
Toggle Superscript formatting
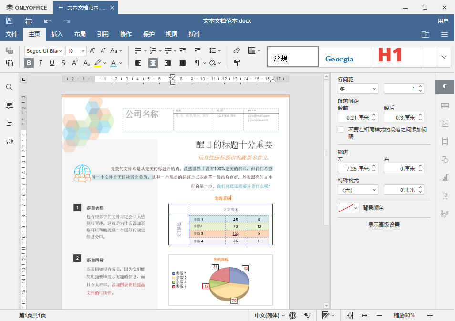(75, 63)
